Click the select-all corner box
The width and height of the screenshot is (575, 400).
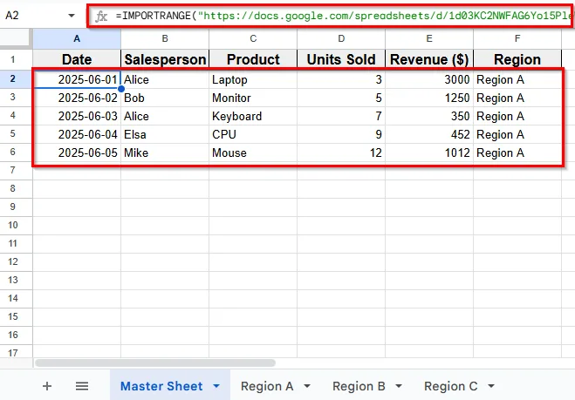[x=15, y=37]
